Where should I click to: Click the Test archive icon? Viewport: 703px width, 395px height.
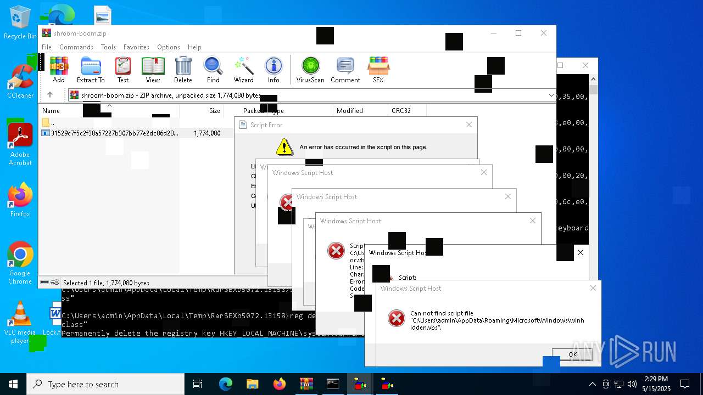point(123,70)
